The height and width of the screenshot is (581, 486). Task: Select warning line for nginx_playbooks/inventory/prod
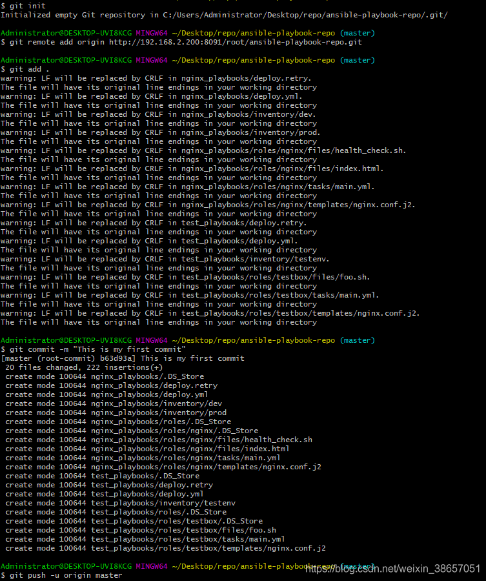click(x=161, y=132)
